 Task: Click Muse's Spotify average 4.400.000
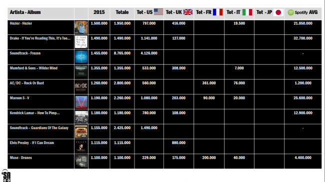[x=303, y=158]
